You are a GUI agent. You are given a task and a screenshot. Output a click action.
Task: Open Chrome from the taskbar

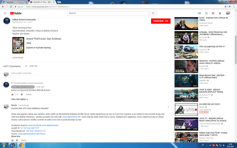pyautogui.click(x=21, y=145)
